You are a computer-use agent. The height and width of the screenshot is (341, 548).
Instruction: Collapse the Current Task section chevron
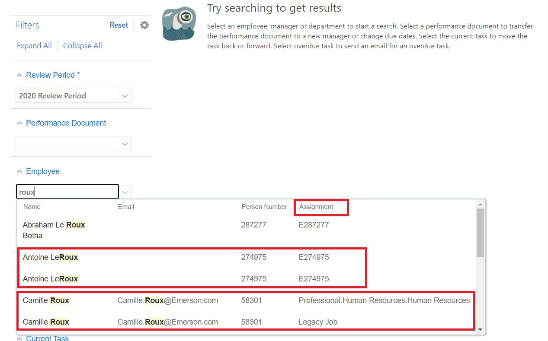19,338
